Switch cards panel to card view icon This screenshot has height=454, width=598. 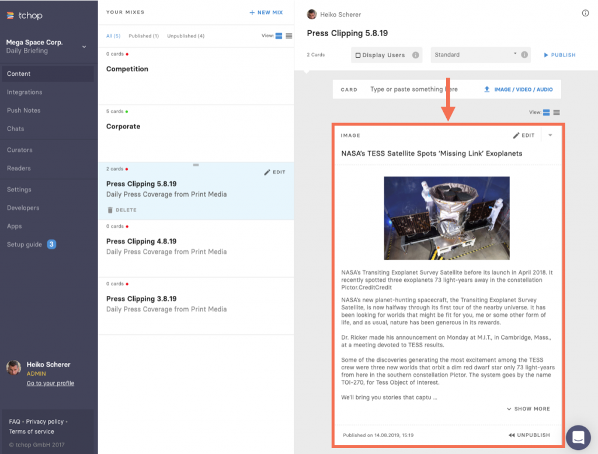click(547, 113)
